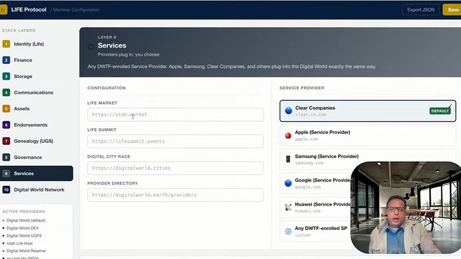Click the DEFAULT badge on Clear Companies
Screen dimensions: 461x259
(x=440, y=111)
